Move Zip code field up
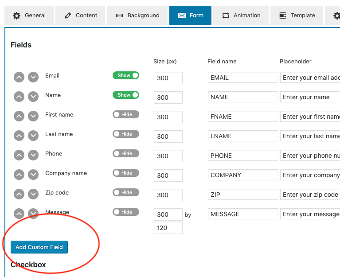The height and width of the screenshot is (277, 340). coord(19,194)
